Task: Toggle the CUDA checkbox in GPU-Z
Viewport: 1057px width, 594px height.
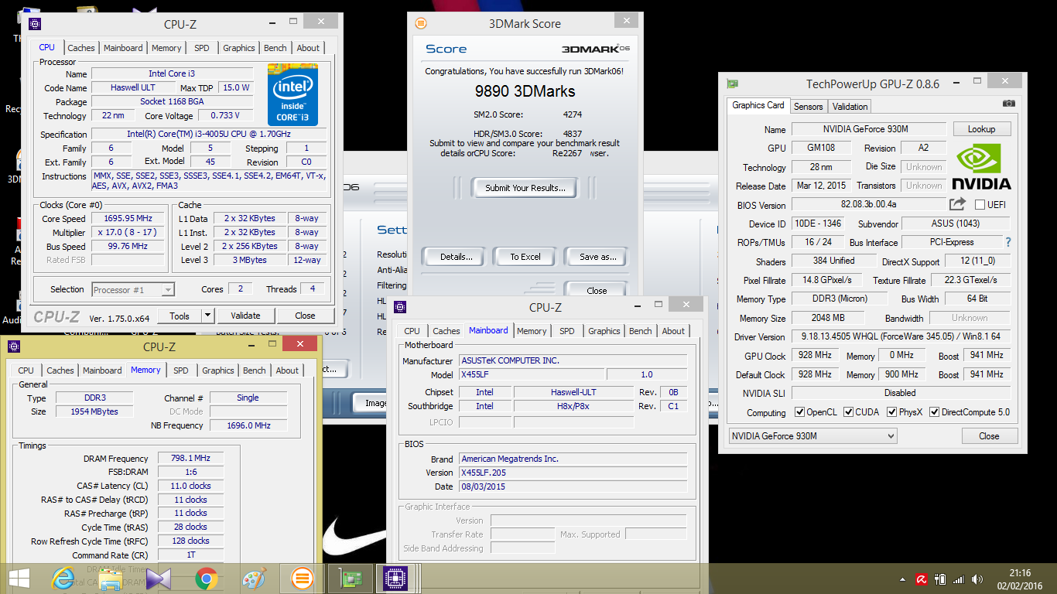Action: 849,412
